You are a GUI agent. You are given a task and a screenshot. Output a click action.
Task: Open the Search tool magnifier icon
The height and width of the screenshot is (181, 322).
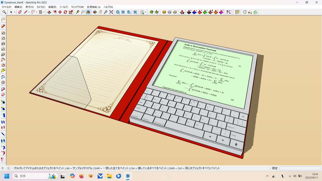pos(4,12)
